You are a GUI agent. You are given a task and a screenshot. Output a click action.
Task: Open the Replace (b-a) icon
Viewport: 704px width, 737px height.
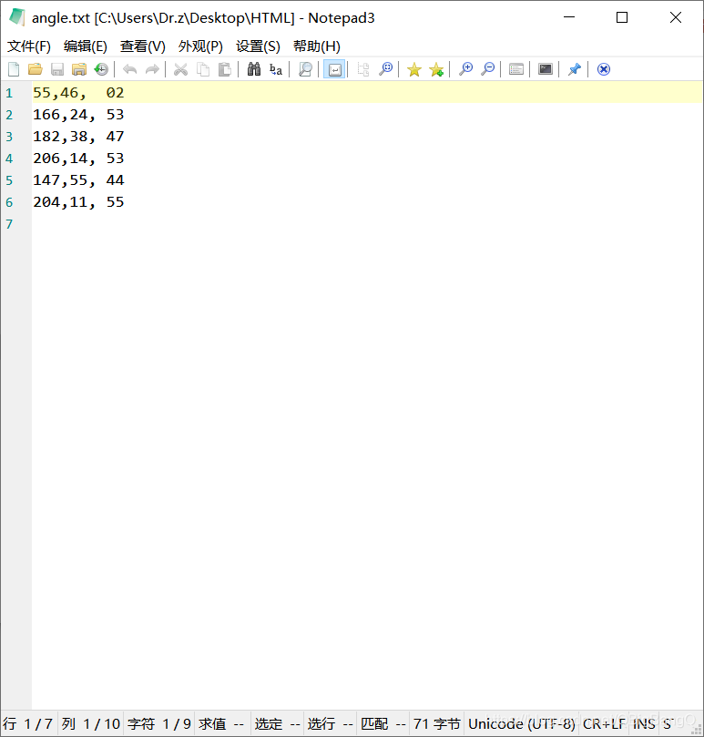pos(276,69)
